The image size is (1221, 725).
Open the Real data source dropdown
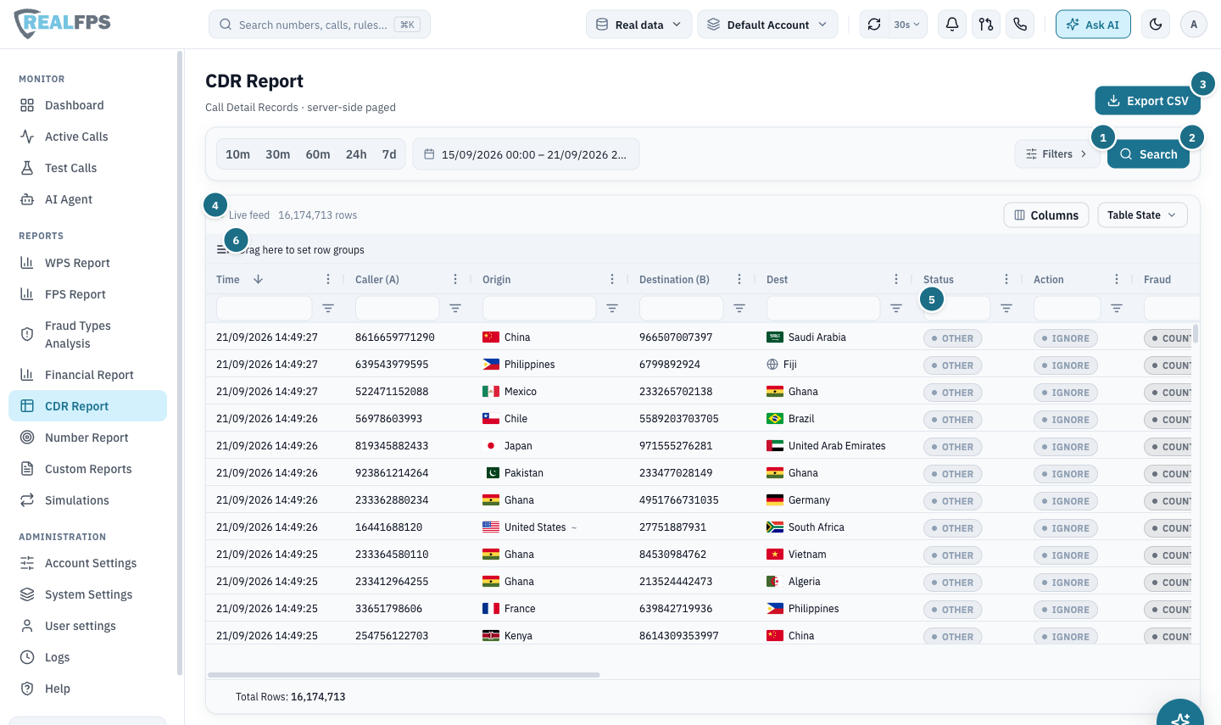638,25
